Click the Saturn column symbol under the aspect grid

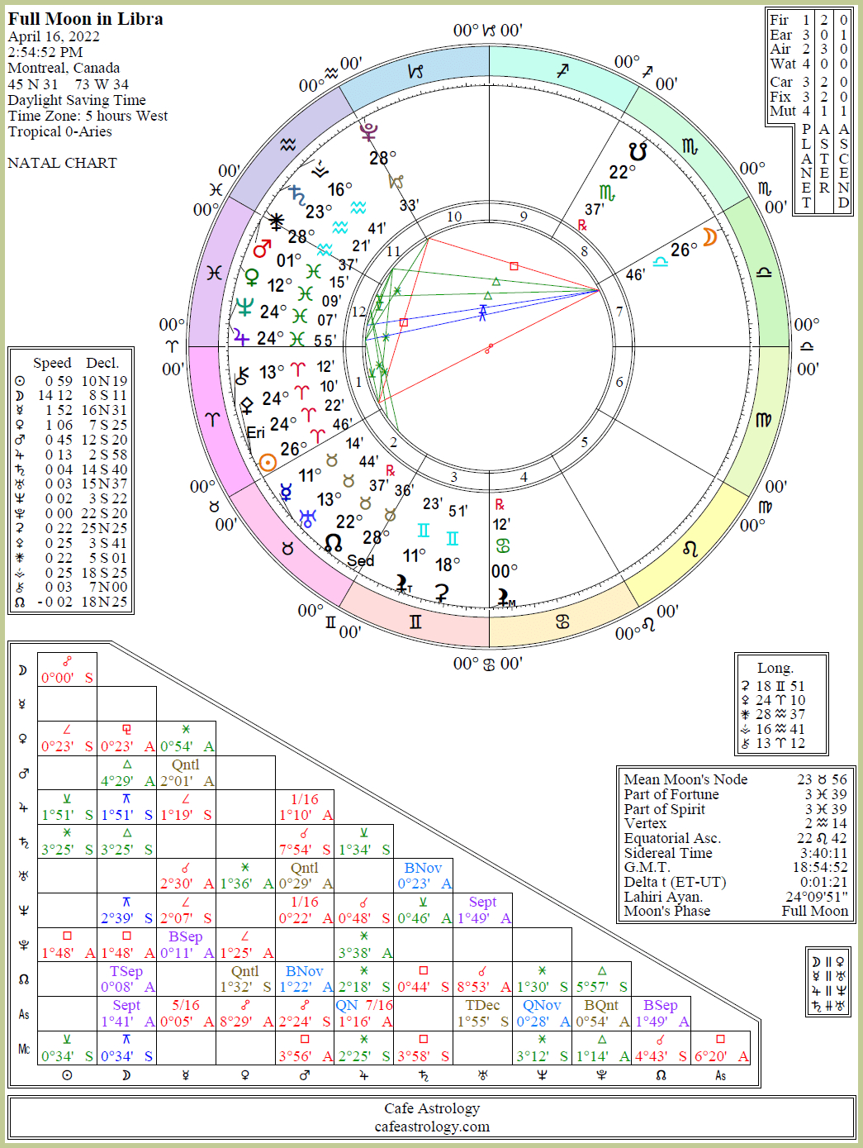coord(424,1075)
